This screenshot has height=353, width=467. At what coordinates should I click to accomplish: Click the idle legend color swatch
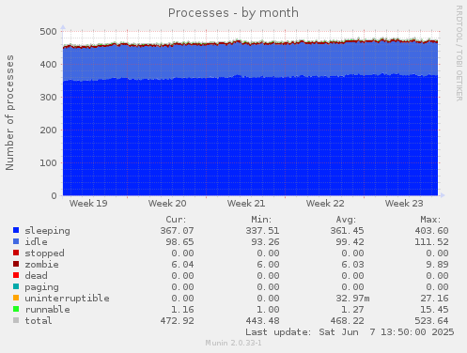[16, 241]
